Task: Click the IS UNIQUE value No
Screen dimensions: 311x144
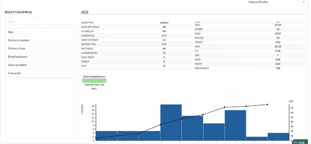Action: (x=164, y=31)
